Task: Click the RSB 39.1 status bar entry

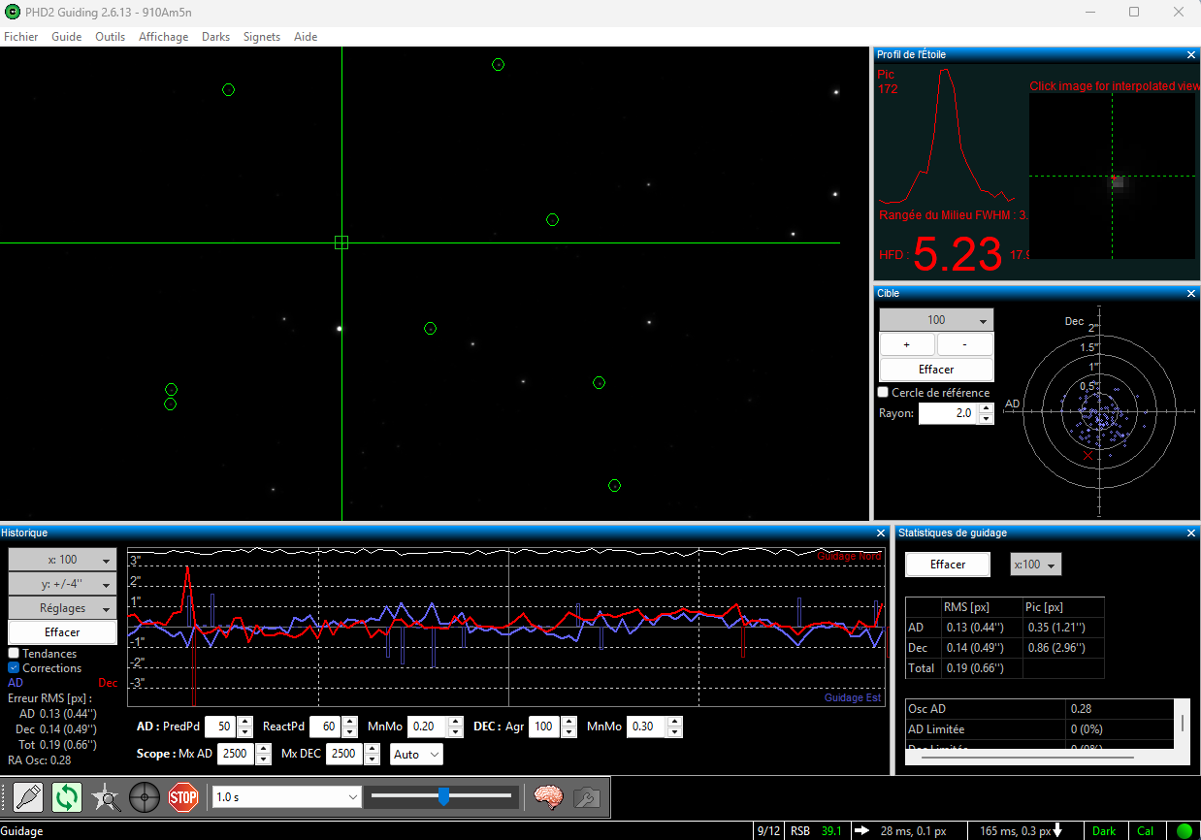Action: tap(815, 831)
